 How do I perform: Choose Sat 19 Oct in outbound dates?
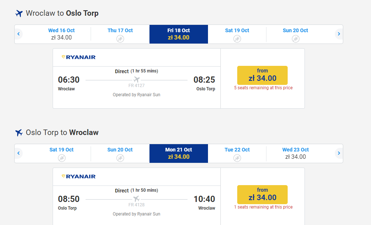[x=237, y=34]
